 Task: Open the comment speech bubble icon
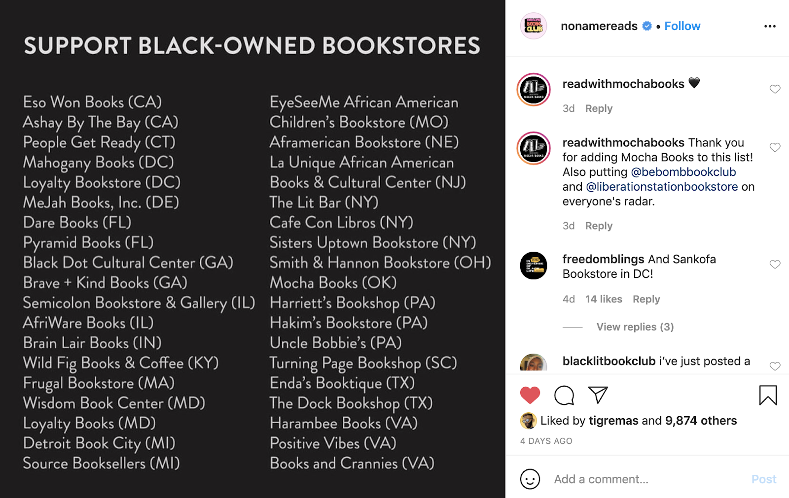point(564,395)
